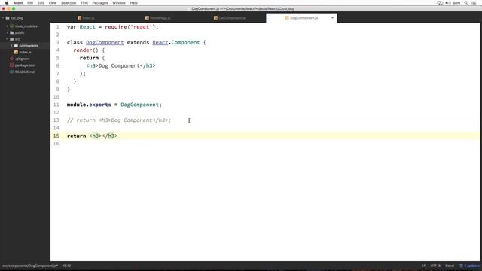Open the Window menu
Screen dimensions: 482x271
tap(119, 3)
